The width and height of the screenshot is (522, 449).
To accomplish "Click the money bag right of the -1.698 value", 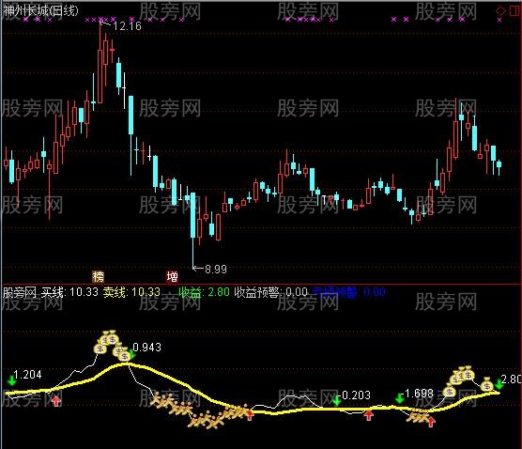I will click(449, 391).
